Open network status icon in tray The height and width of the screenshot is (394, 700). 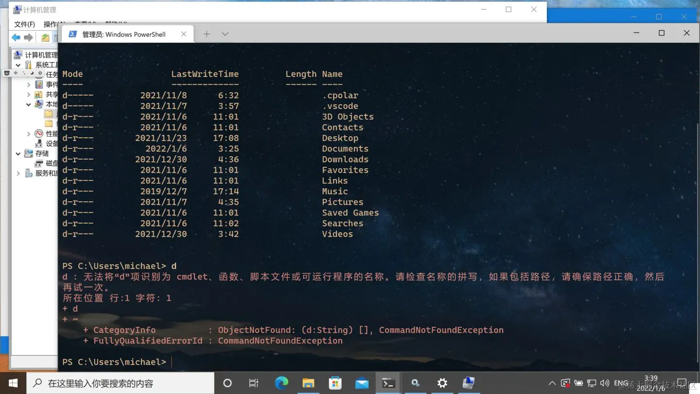pos(592,383)
